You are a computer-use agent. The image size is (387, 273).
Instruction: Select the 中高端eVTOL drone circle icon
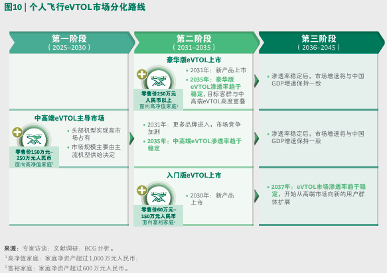pos(35,138)
